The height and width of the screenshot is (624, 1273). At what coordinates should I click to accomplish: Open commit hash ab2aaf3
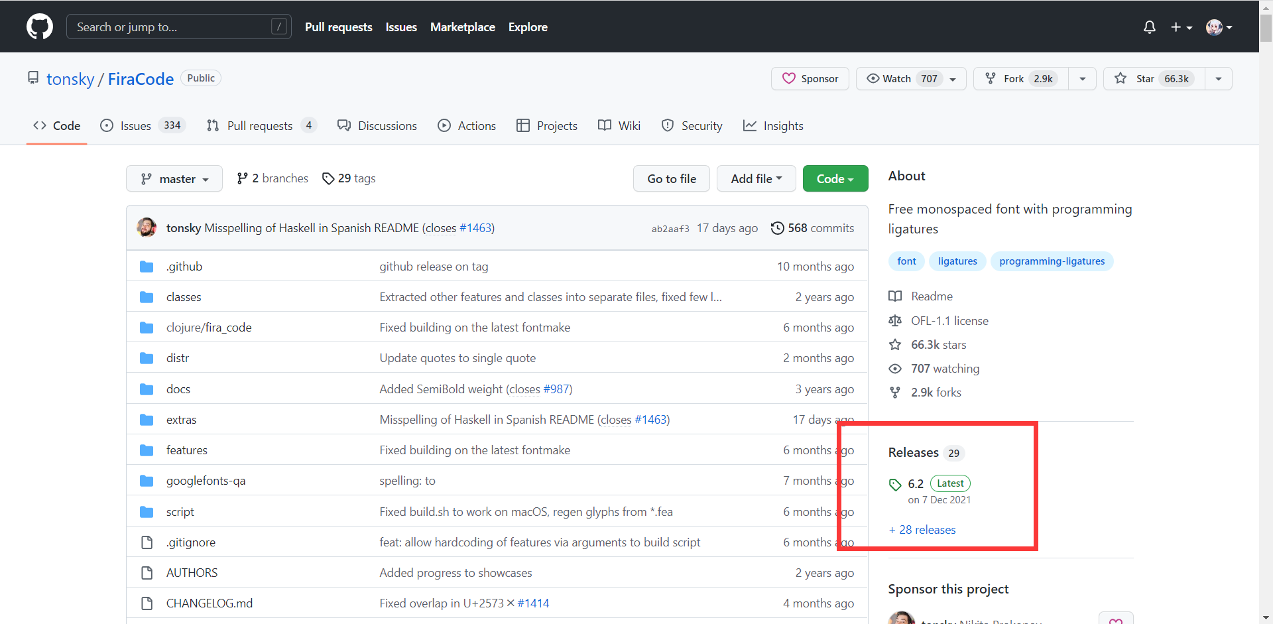tap(670, 229)
